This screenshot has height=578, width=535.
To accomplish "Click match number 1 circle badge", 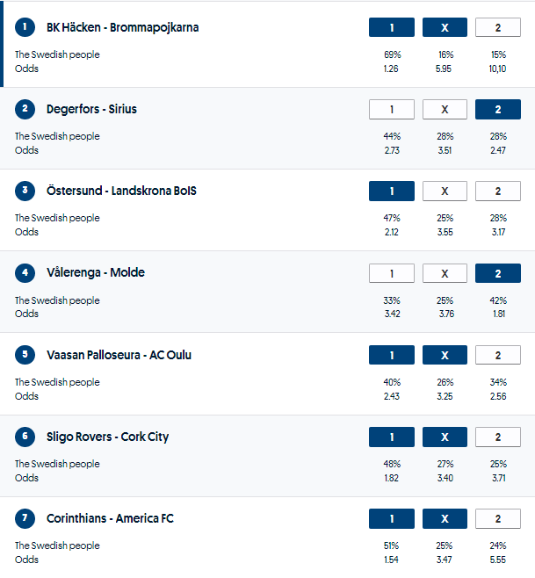I will pyautogui.click(x=25, y=27).
